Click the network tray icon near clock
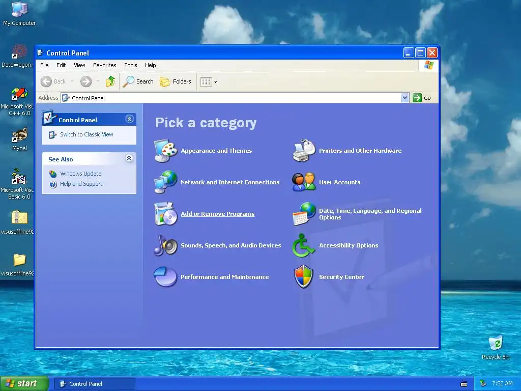The height and width of the screenshot is (391, 521). pyautogui.click(x=483, y=384)
